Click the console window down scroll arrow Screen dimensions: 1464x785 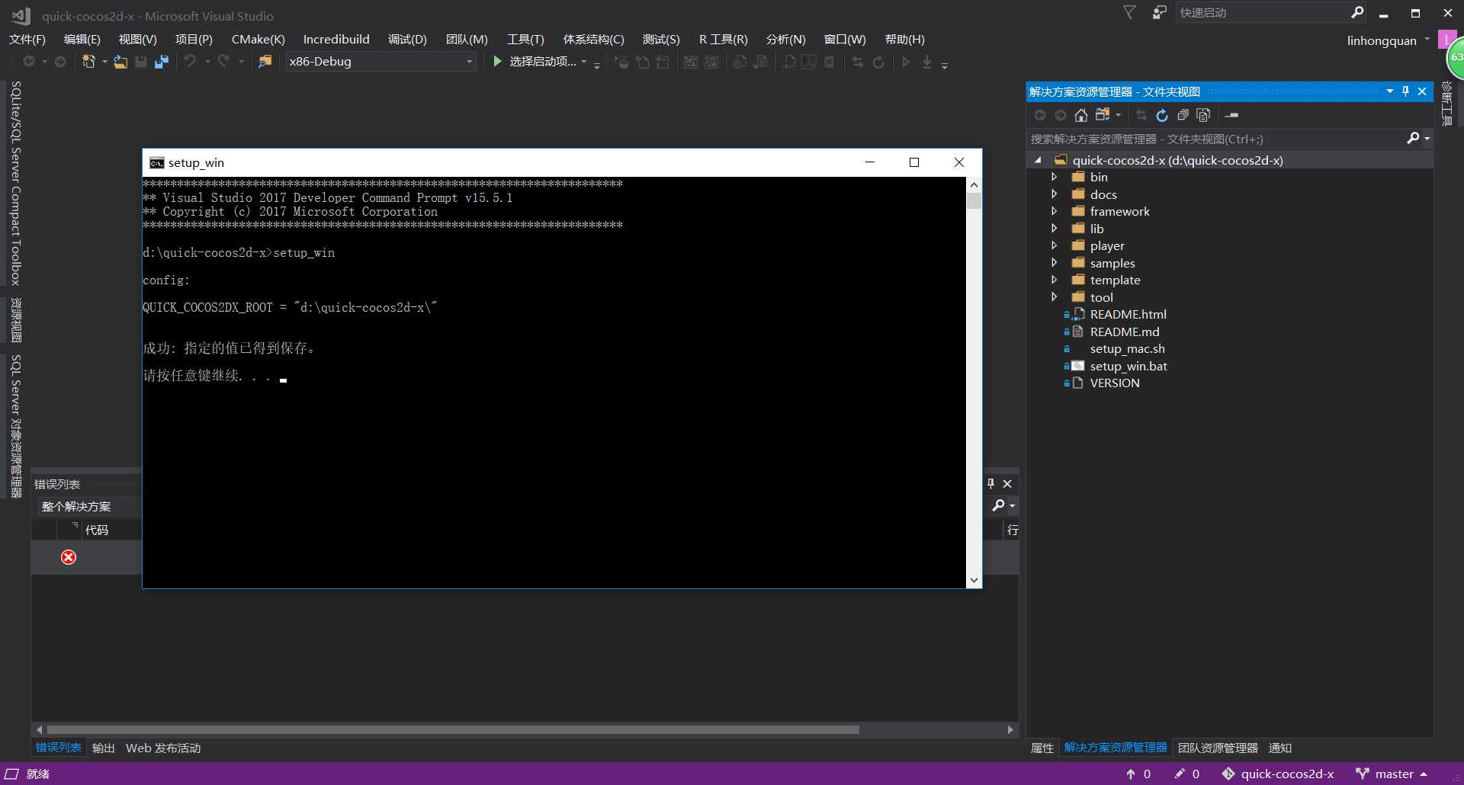tap(974, 580)
